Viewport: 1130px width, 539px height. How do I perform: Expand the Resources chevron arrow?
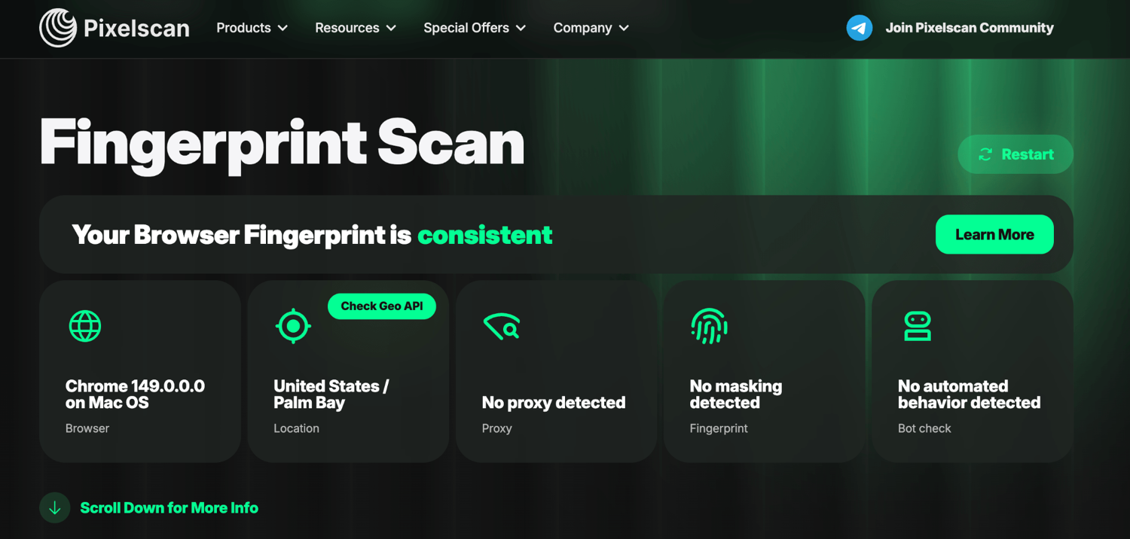(x=391, y=28)
